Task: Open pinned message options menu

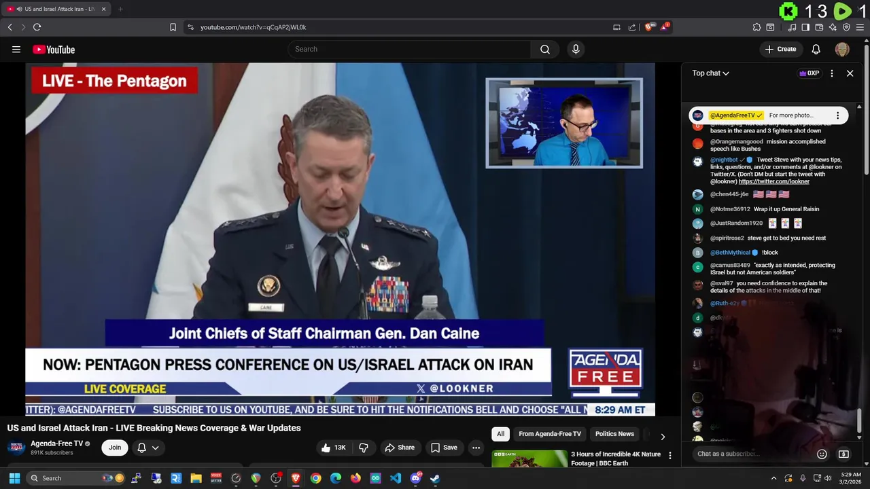Action: pyautogui.click(x=837, y=115)
